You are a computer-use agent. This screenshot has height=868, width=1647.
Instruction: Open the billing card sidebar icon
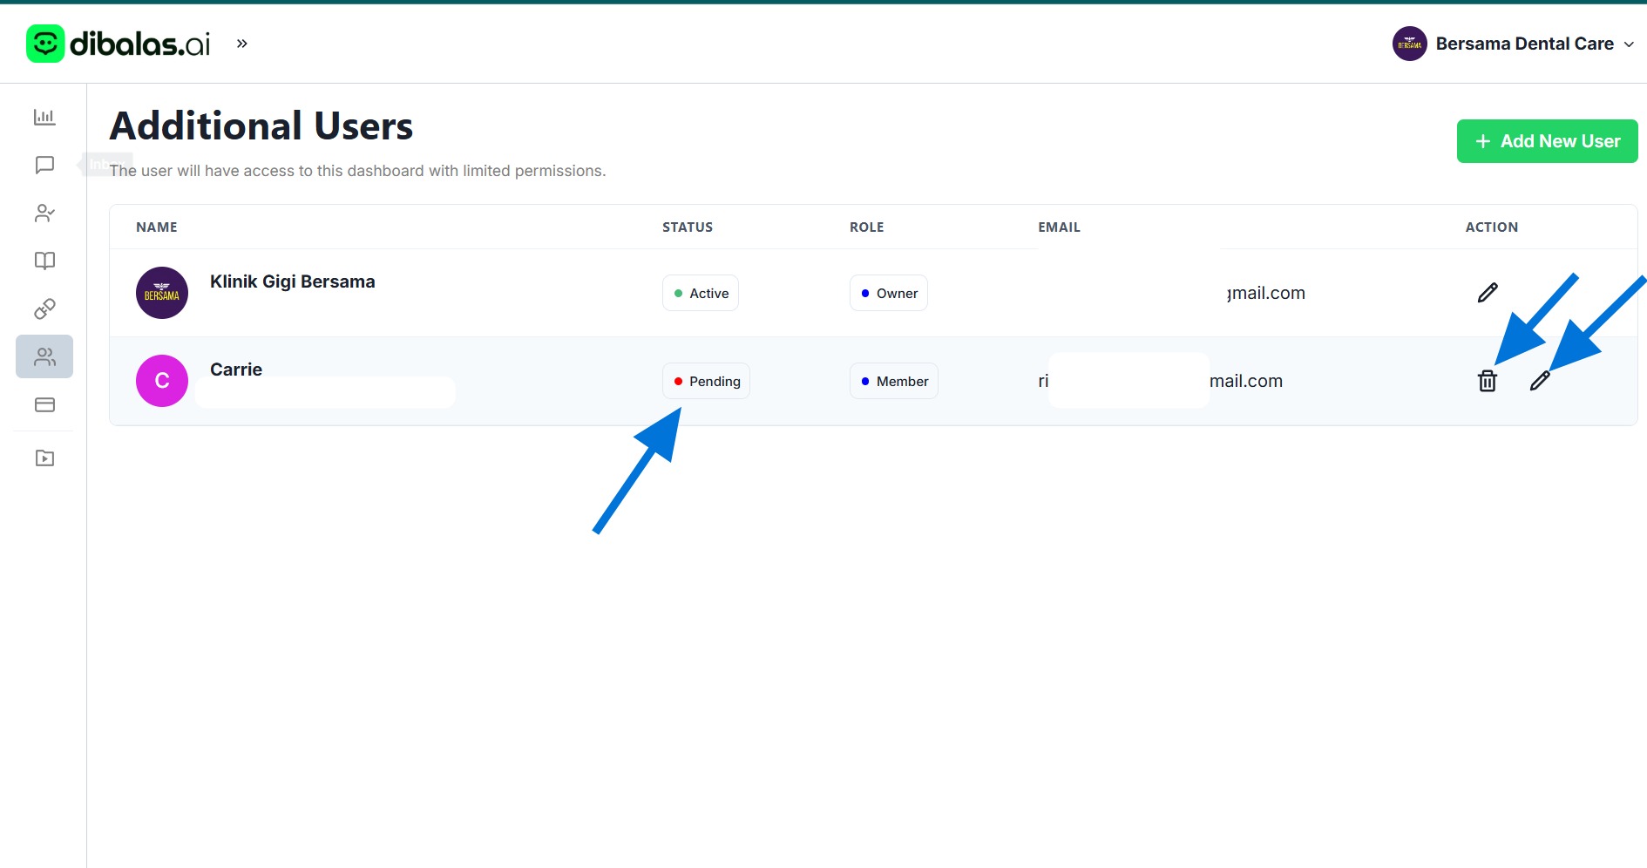click(44, 404)
